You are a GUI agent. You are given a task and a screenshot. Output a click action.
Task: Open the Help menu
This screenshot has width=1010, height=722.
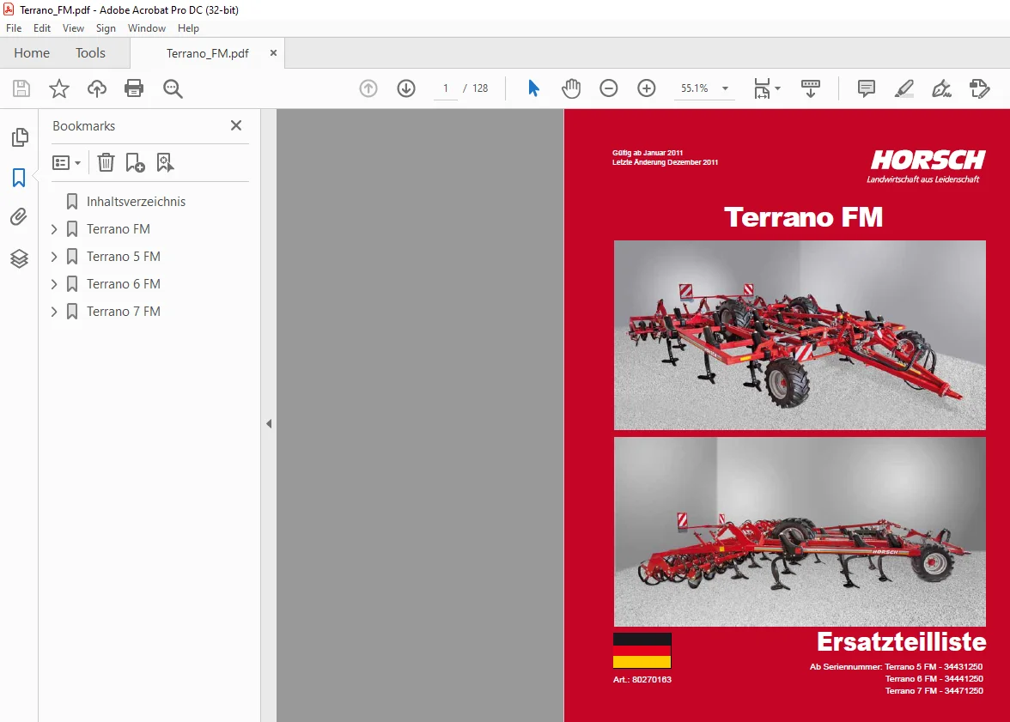[x=188, y=28]
